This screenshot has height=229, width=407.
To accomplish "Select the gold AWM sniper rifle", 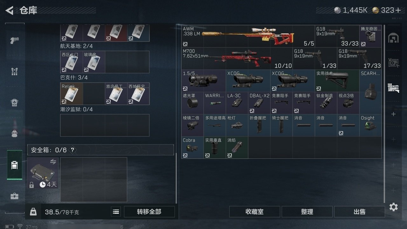I will tap(248, 36).
